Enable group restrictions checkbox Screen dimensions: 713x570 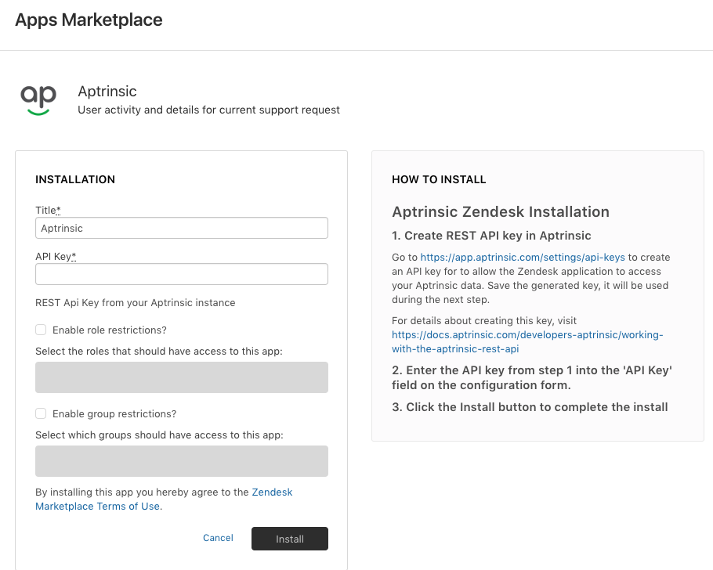point(41,413)
